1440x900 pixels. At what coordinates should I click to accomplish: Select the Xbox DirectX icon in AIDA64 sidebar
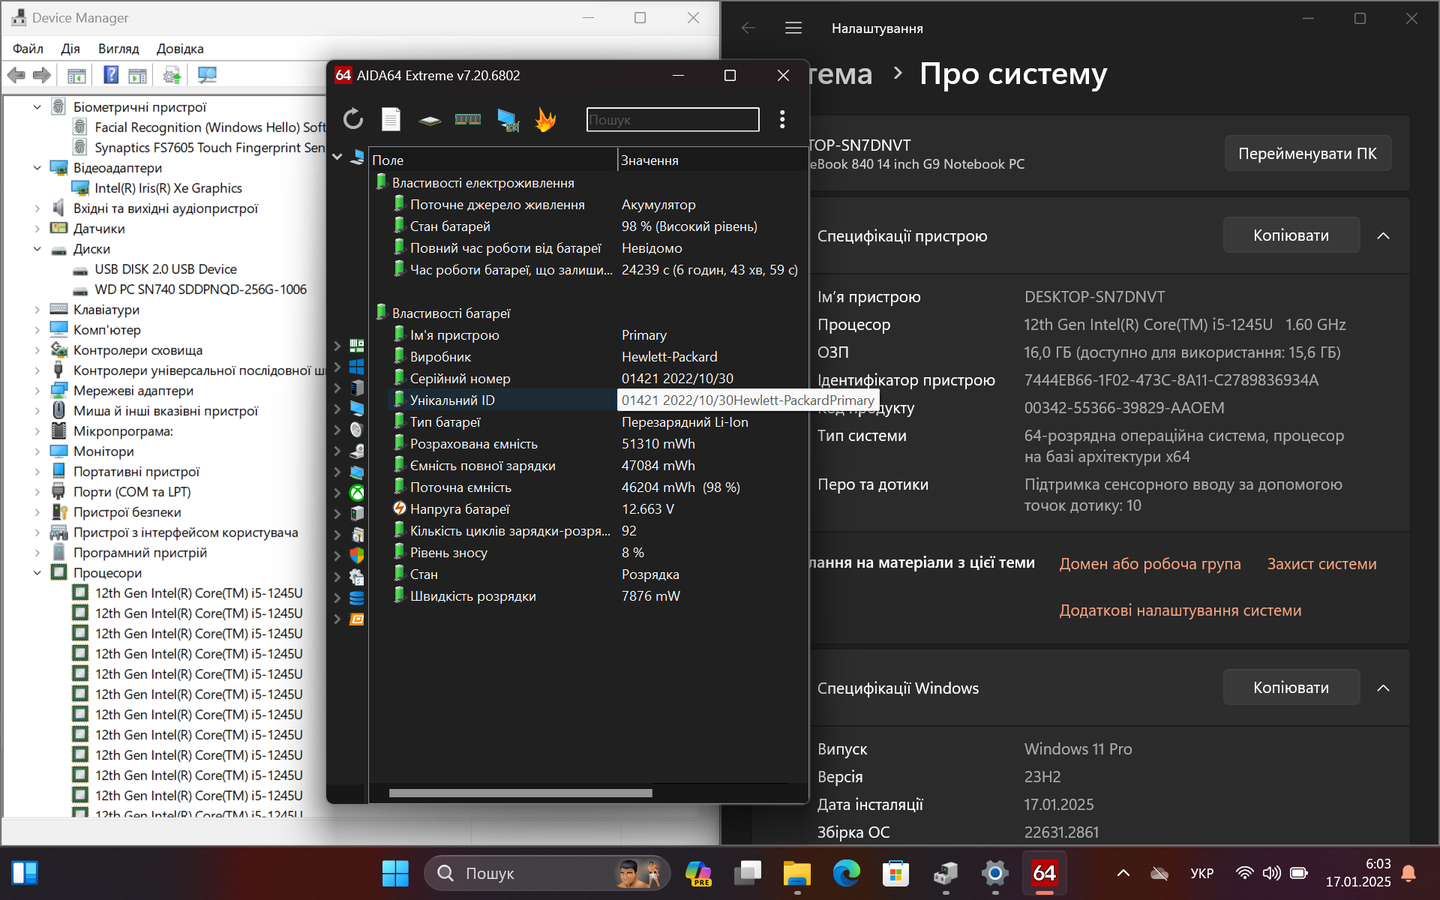tap(357, 493)
